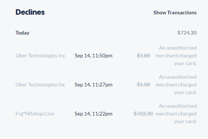Click the Sep 14, 11:27pm timestamp
Screen dimensions: 208x139
(x=93, y=85)
